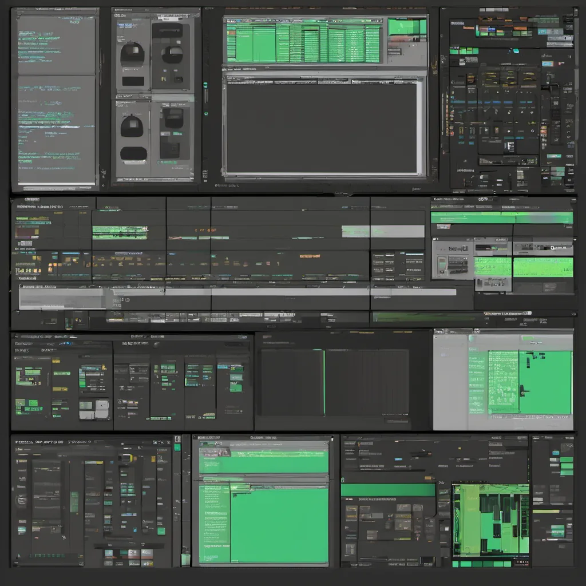
Task: Click the small green preview above the viewport
Action: coord(406,27)
